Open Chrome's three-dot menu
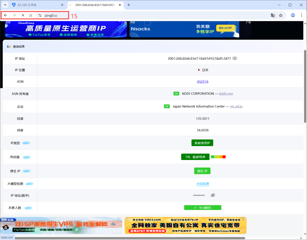Screen dimensions: 307x240 301,15
